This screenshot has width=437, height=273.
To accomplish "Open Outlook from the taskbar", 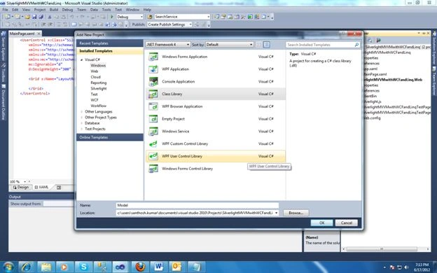I will point(177,267).
